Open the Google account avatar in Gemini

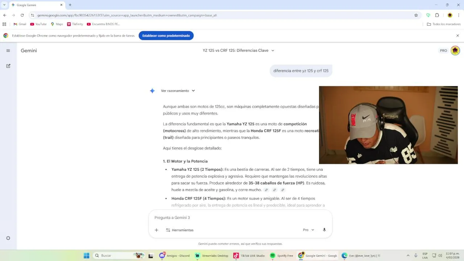(455, 50)
